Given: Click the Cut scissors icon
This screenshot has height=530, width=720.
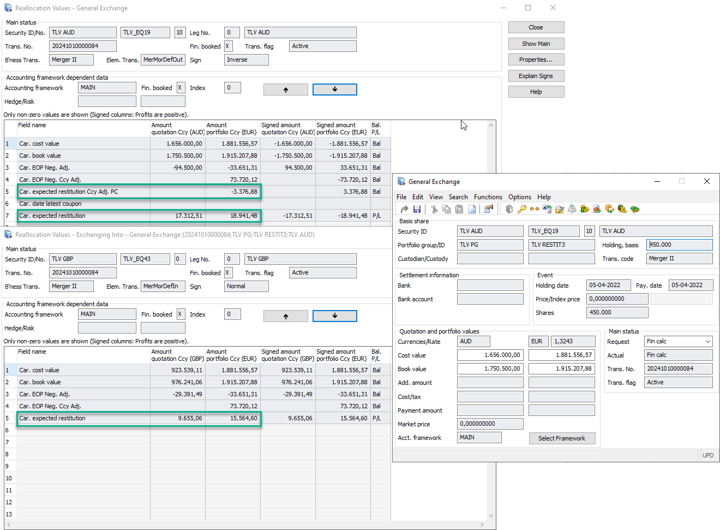Looking at the screenshot, I should tap(434, 209).
